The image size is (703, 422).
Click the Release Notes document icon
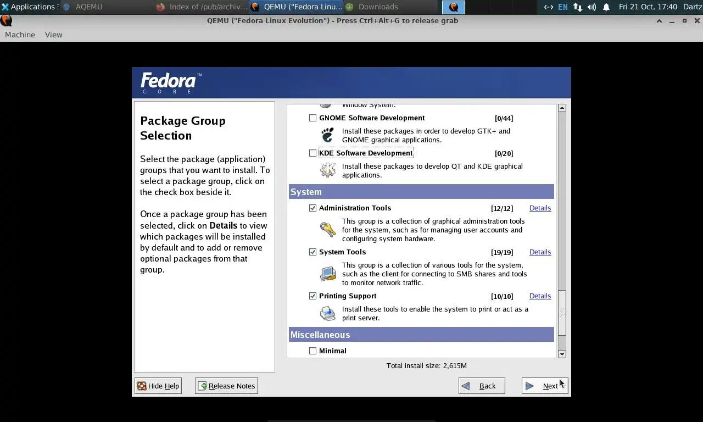point(202,386)
